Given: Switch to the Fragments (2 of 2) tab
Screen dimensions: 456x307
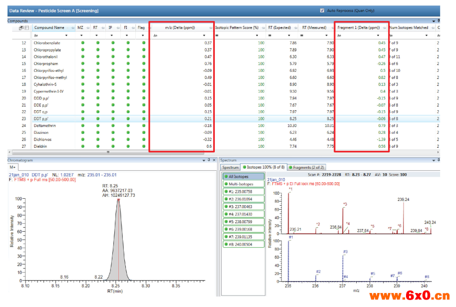Looking at the screenshot, I should (x=306, y=167).
